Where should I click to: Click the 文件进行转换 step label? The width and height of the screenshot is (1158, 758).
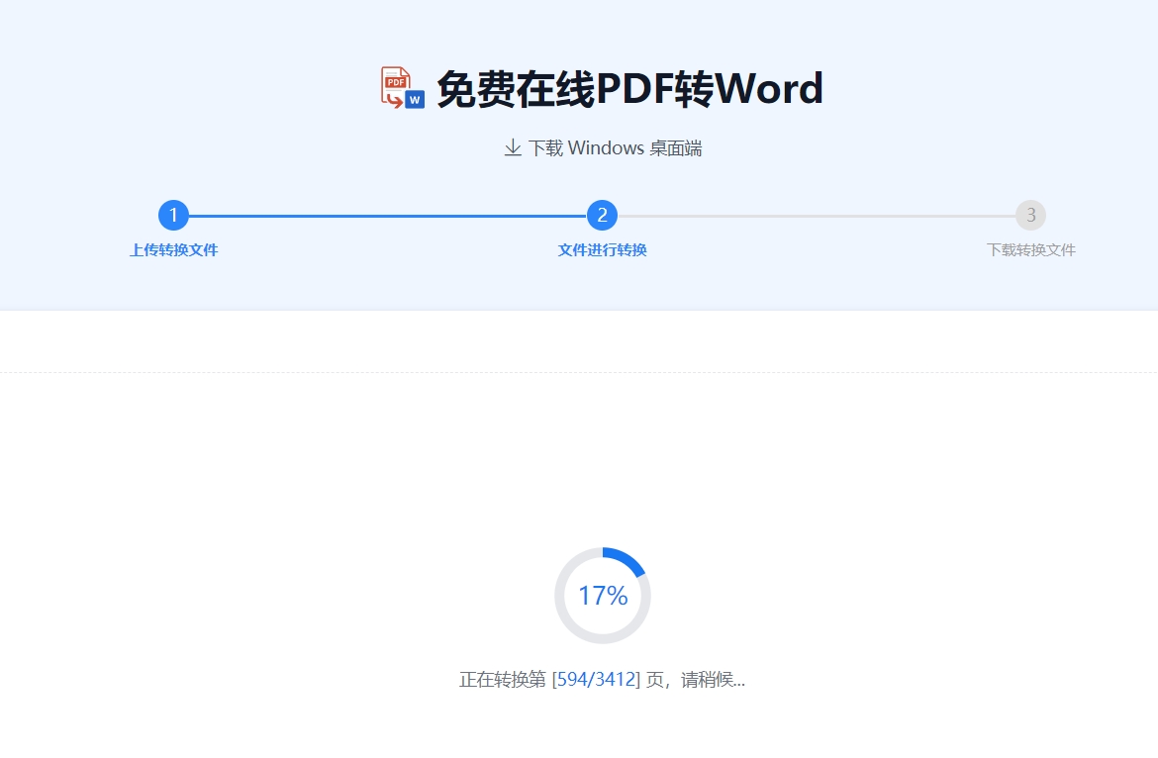pyautogui.click(x=602, y=250)
